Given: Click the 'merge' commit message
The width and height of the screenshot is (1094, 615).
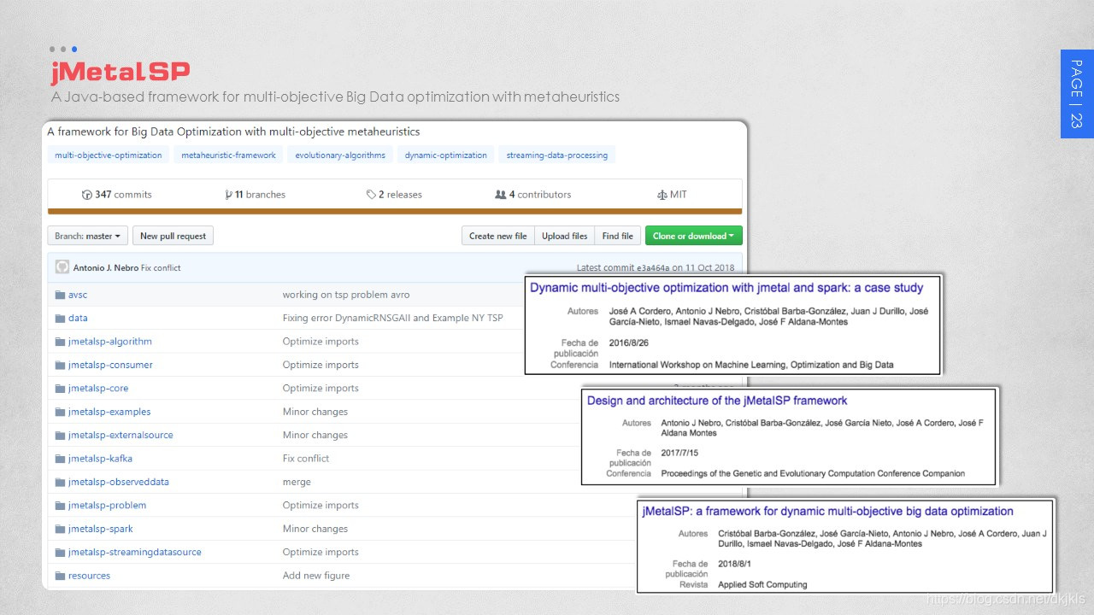Looking at the screenshot, I should click(x=297, y=482).
